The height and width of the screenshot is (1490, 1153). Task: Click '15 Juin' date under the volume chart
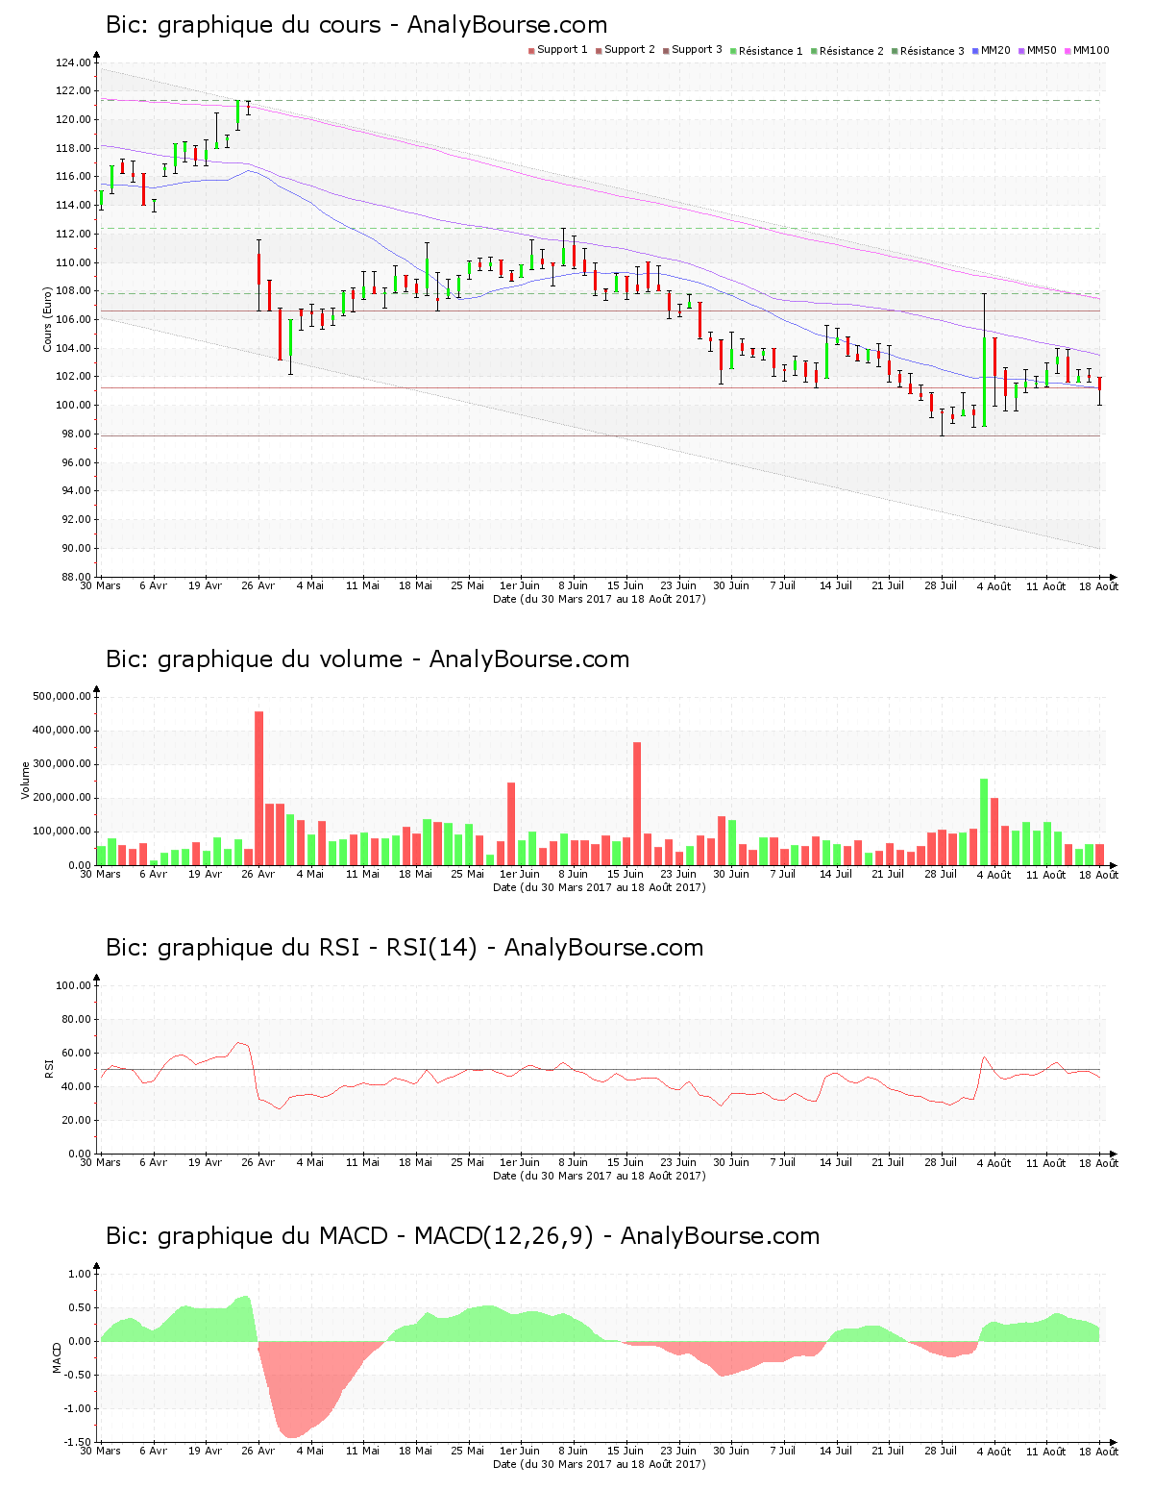(626, 874)
